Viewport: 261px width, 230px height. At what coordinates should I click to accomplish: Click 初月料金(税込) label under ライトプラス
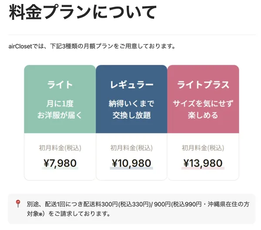click(x=203, y=148)
